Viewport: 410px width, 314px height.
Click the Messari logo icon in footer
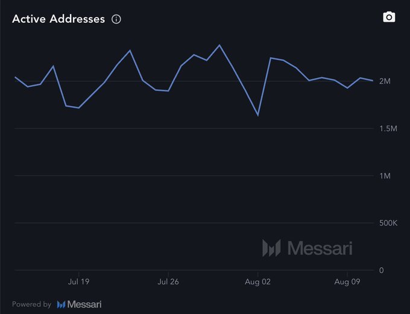coord(61,304)
